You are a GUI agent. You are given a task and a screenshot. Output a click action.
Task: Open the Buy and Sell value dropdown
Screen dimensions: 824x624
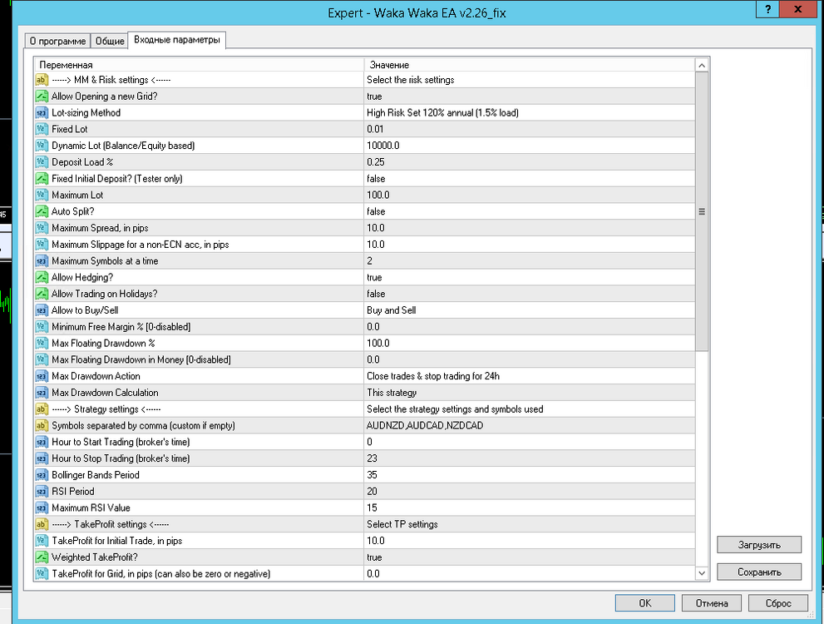pos(529,310)
